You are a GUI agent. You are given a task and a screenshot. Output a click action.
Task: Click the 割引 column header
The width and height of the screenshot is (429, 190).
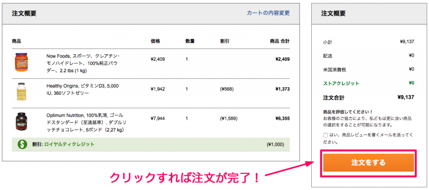[x=225, y=41]
